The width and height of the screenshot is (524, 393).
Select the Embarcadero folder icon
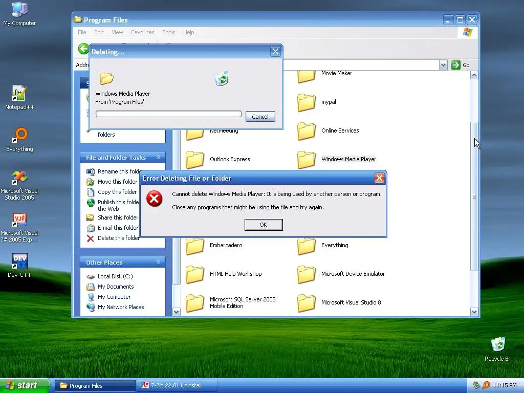195,246
